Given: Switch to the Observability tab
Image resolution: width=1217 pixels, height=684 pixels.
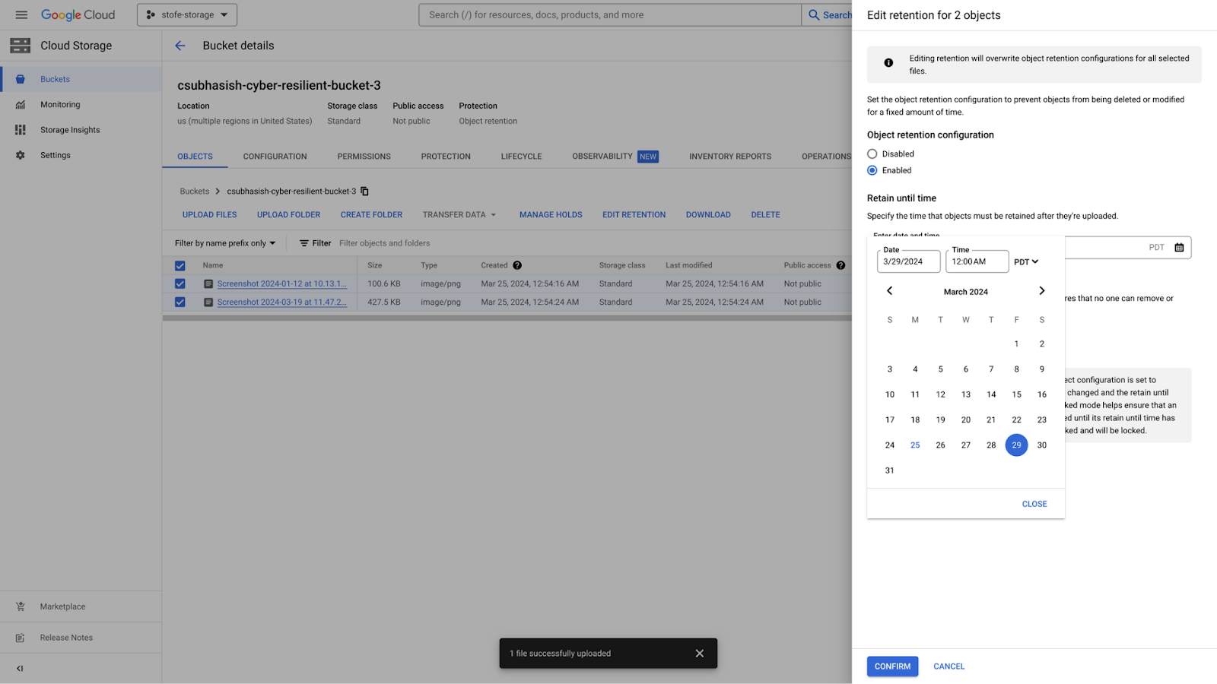Looking at the screenshot, I should click(615, 157).
